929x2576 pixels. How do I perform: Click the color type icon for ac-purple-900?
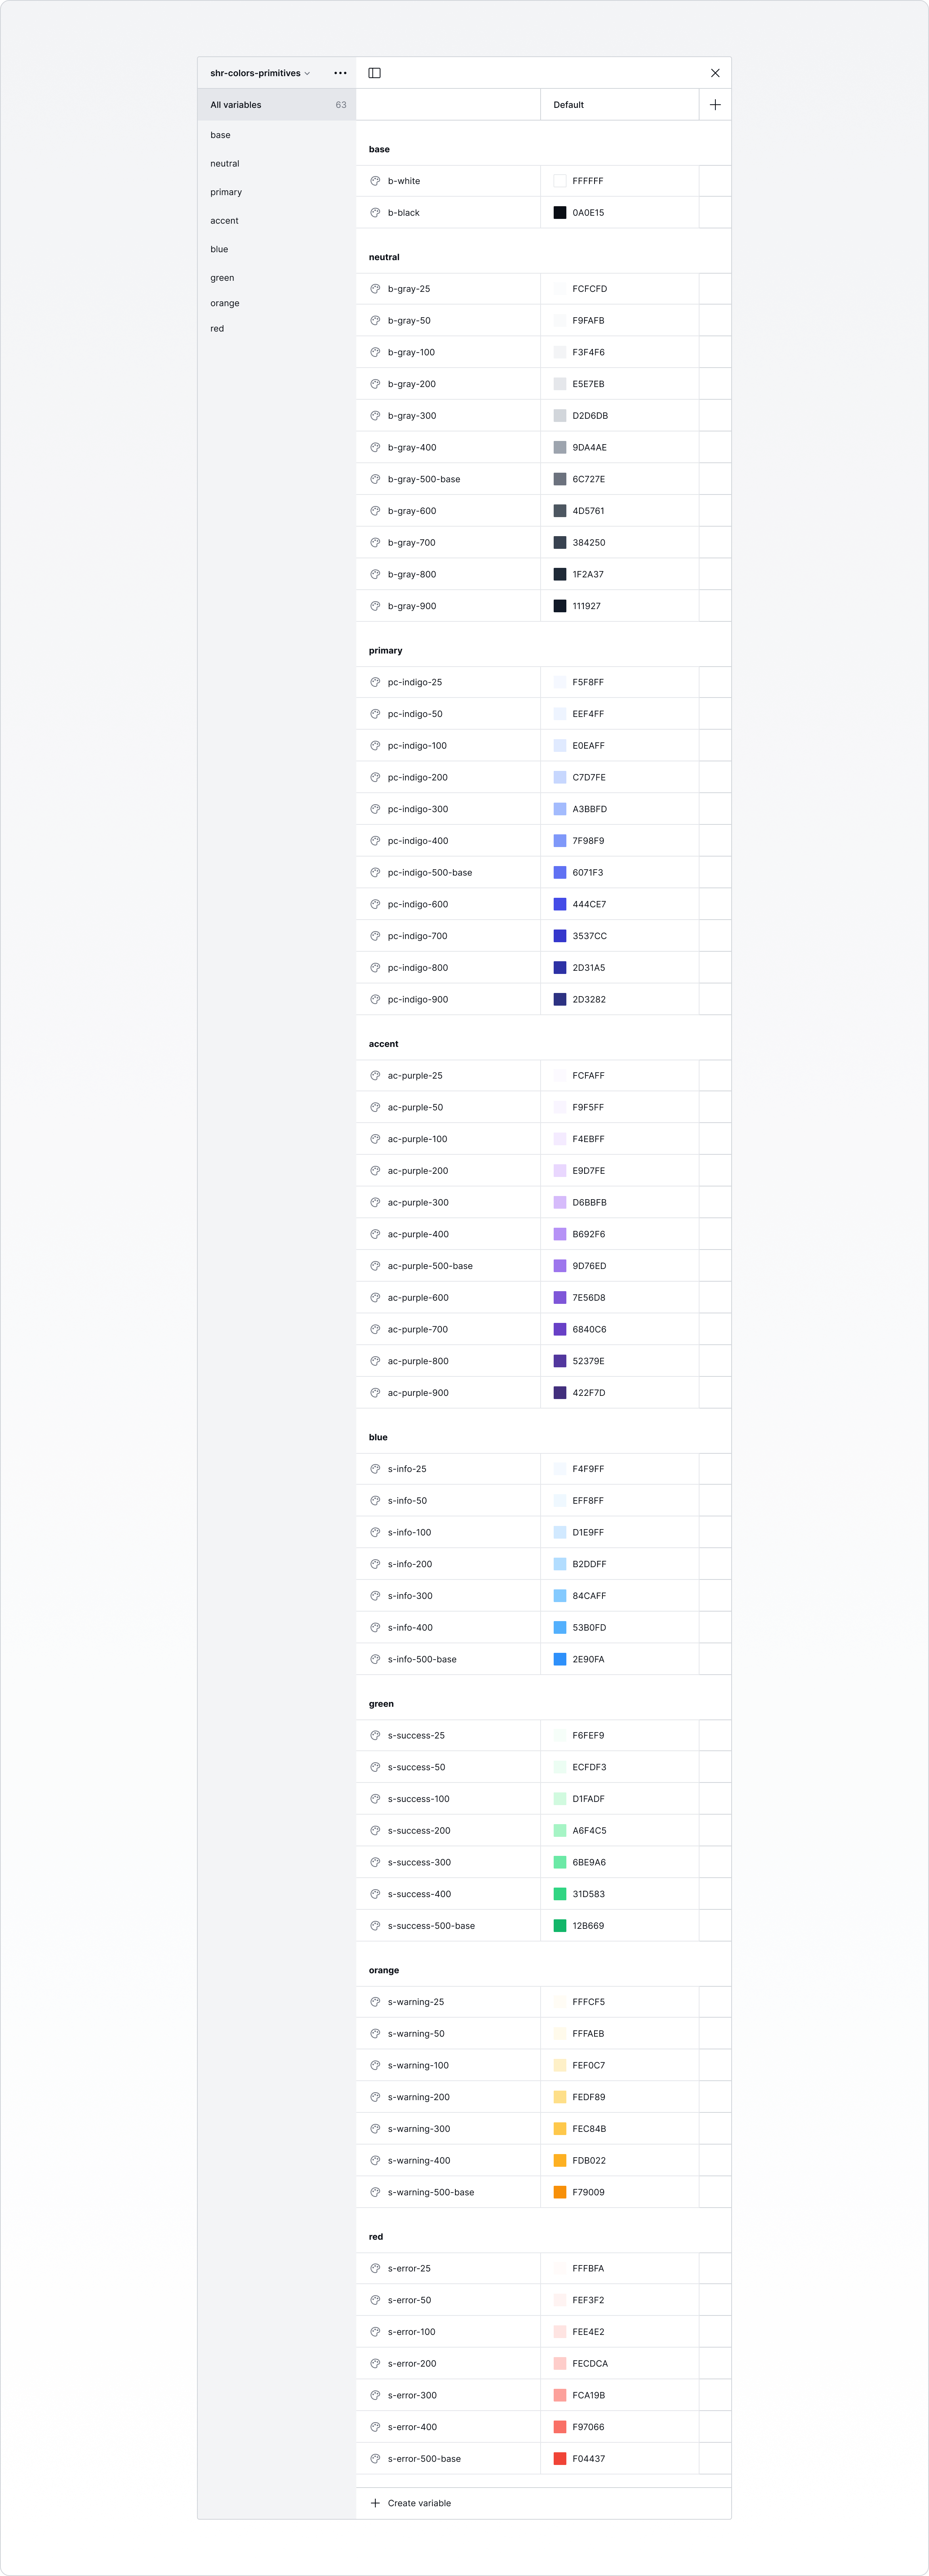pos(376,1393)
